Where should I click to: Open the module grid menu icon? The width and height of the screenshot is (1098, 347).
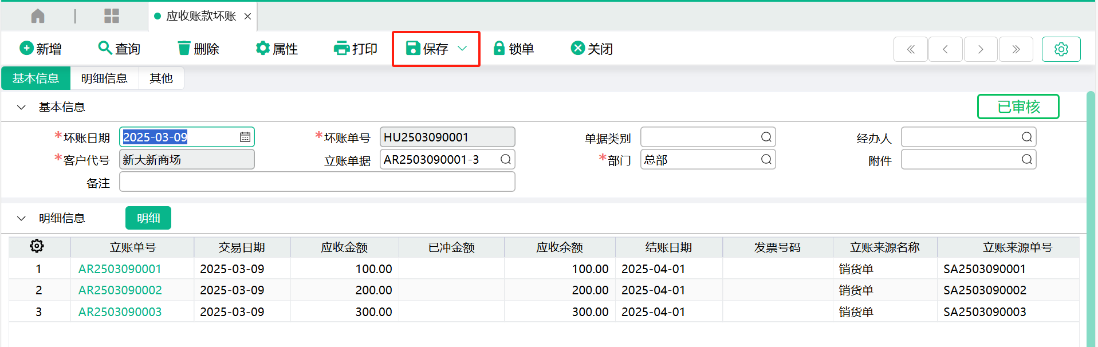coord(112,16)
